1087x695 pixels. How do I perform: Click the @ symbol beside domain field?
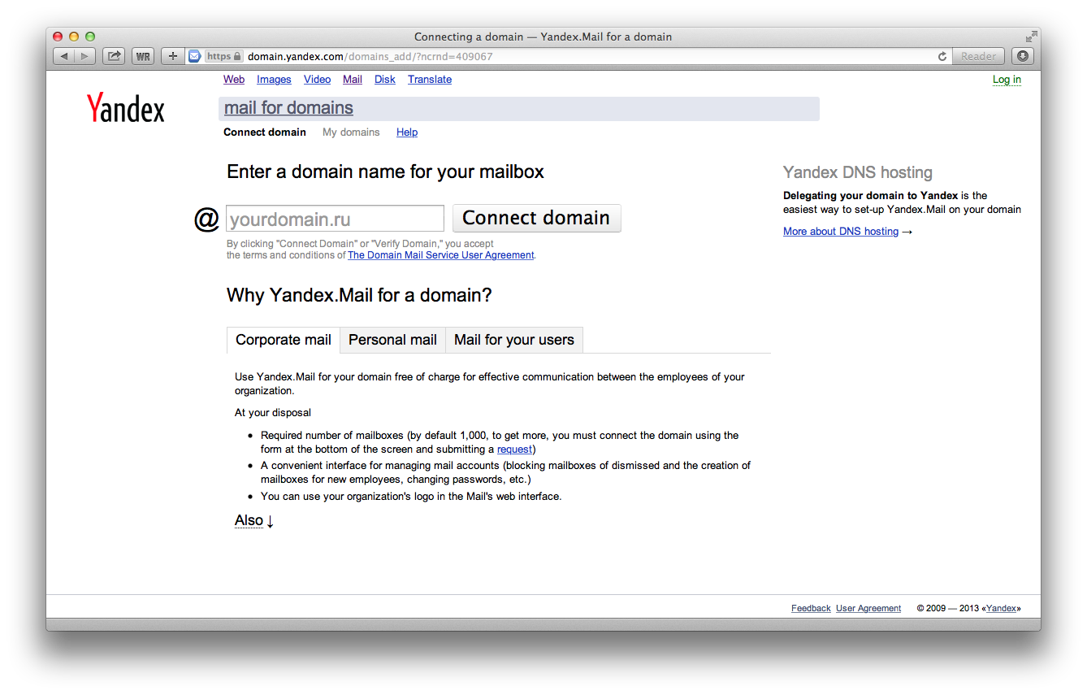(x=206, y=219)
